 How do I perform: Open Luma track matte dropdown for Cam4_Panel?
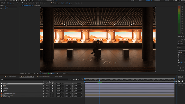point(68,95)
